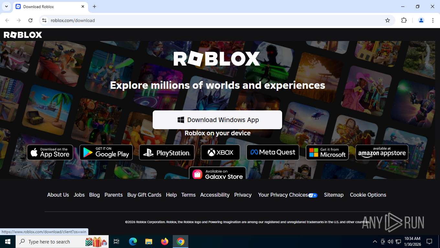The width and height of the screenshot is (440, 248).
Task: View site information icon in address bar
Action: [x=45, y=20]
